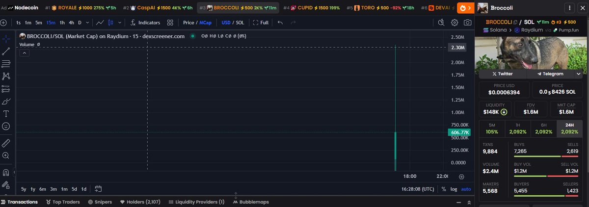
Task: Open Broccoli's Telegram link
Action: (x=550, y=74)
